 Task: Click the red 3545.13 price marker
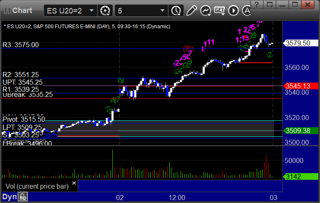pos(301,86)
